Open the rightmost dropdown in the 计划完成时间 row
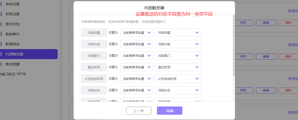Image resolution: width=298 pixels, height=120 pixels. 178,79
